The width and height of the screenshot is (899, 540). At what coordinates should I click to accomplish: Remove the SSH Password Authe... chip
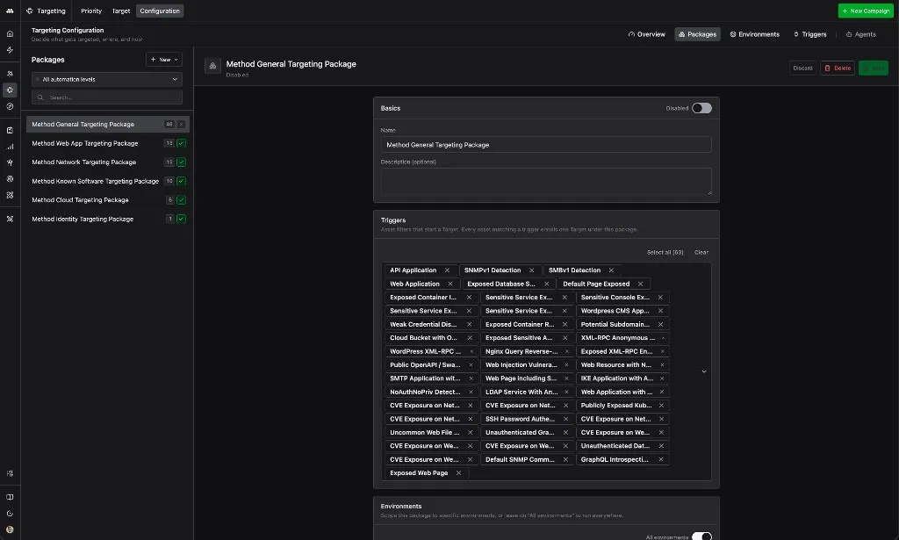pyautogui.click(x=565, y=419)
